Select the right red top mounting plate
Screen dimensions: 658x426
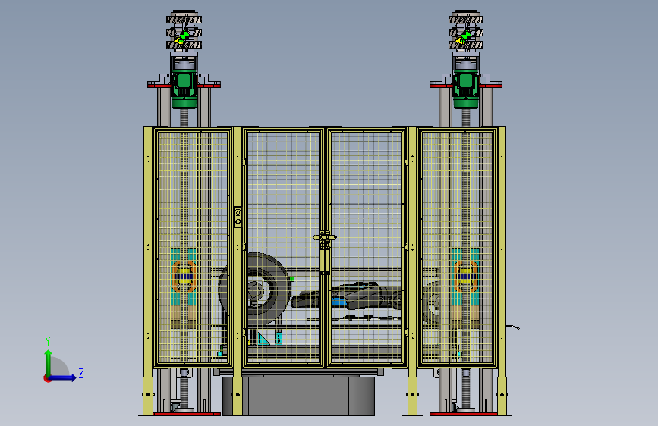(466, 85)
